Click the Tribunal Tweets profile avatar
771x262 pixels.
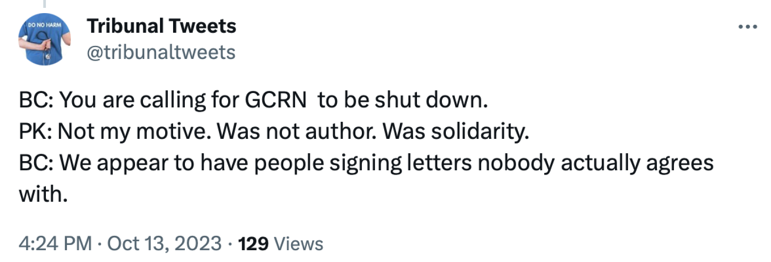click(x=44, y=39)
